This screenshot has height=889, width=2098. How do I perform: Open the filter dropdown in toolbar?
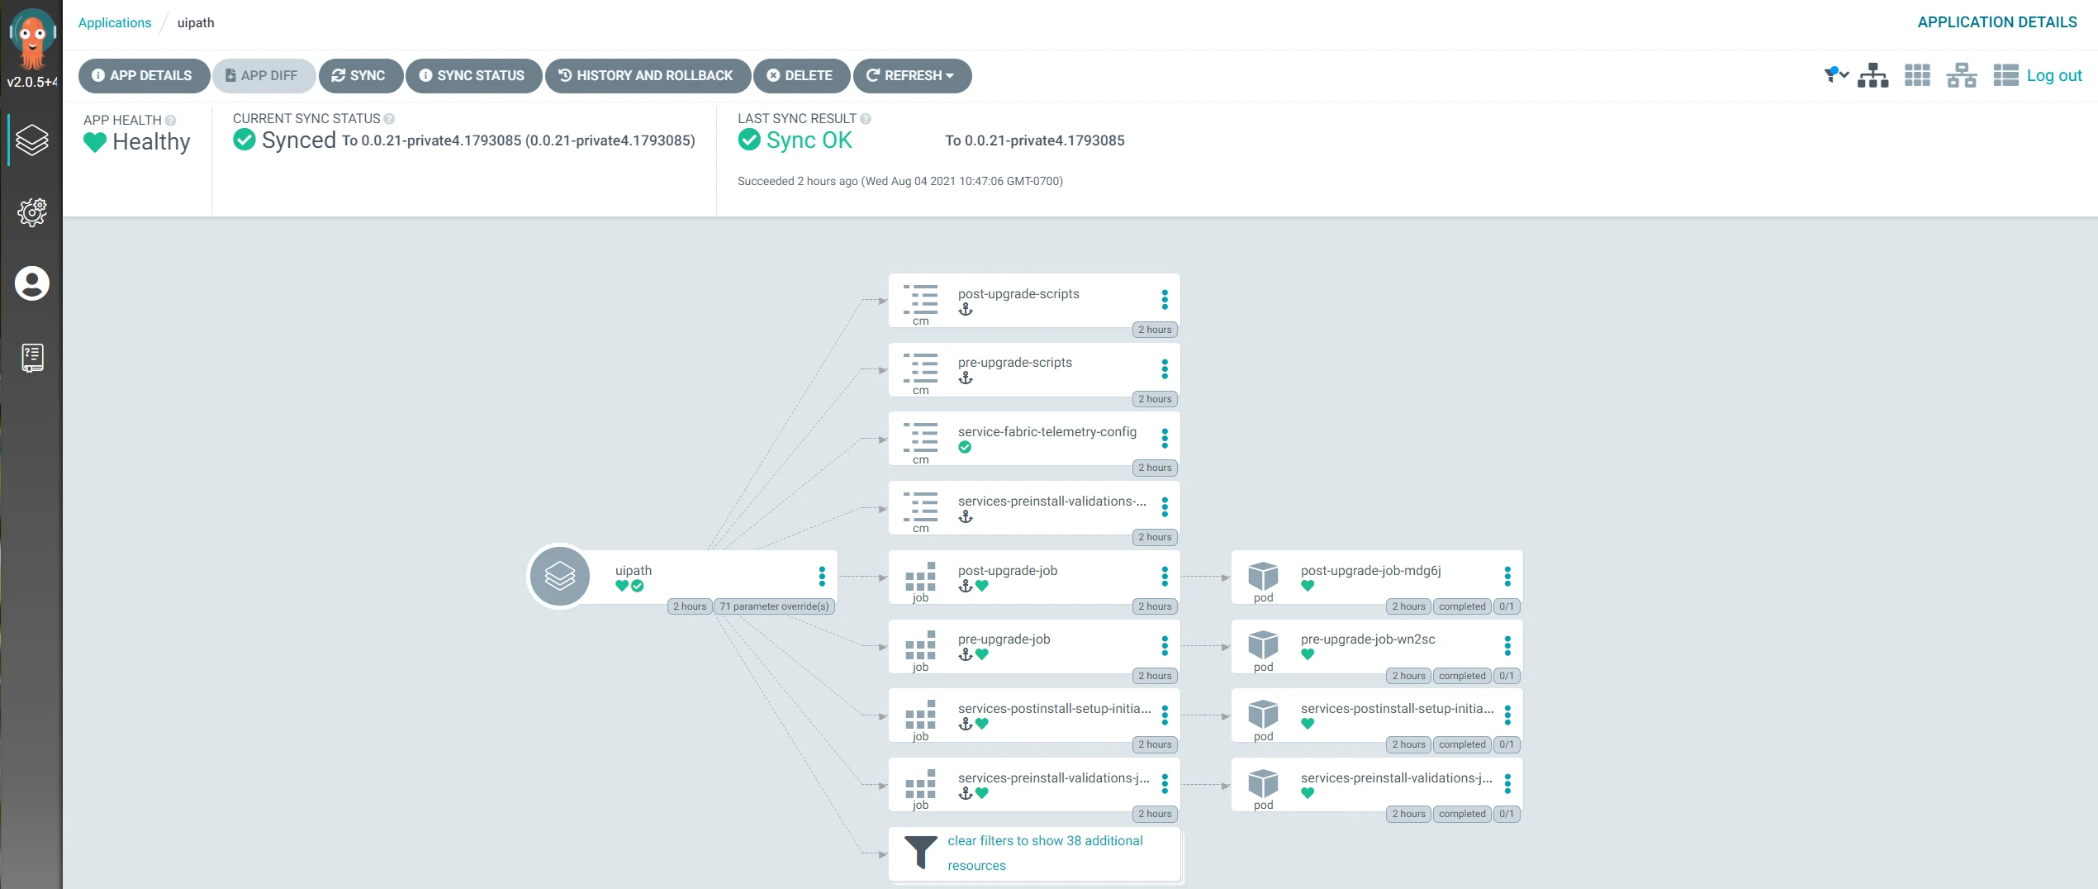pyautogui.click(x=1836, y=75)
